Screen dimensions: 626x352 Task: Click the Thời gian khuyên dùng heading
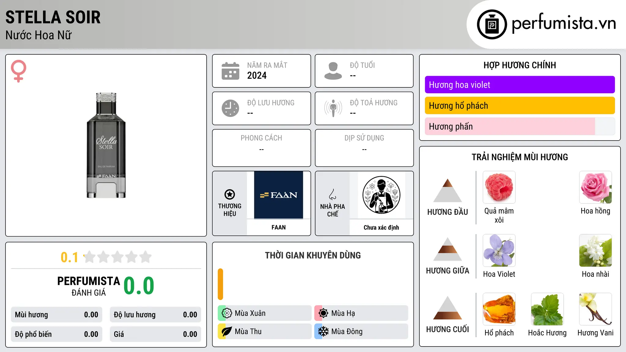coord(313,255)
